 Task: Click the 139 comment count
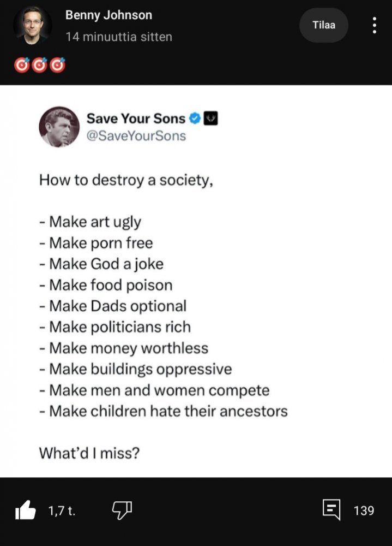click(364, 511)
